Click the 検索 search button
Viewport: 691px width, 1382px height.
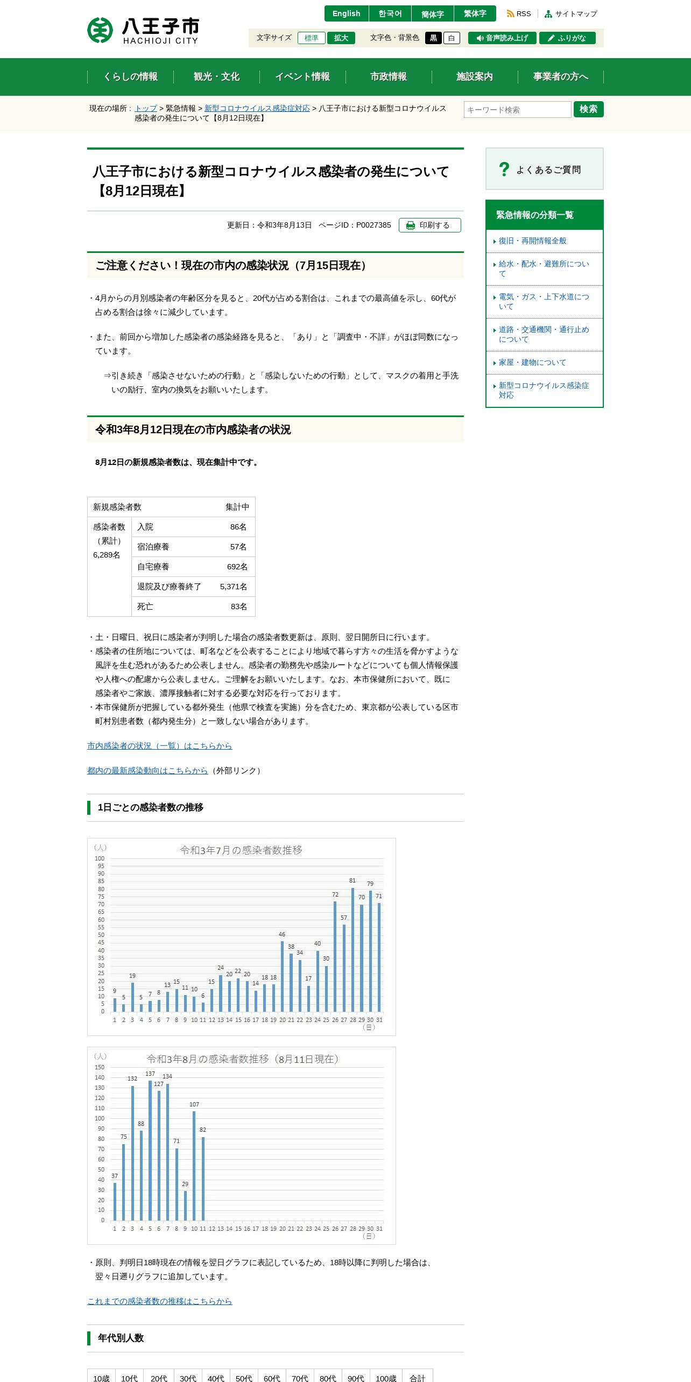(589, 109)
